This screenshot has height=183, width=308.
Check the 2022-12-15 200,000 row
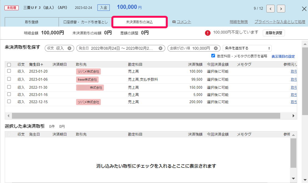tap(9, 101)
